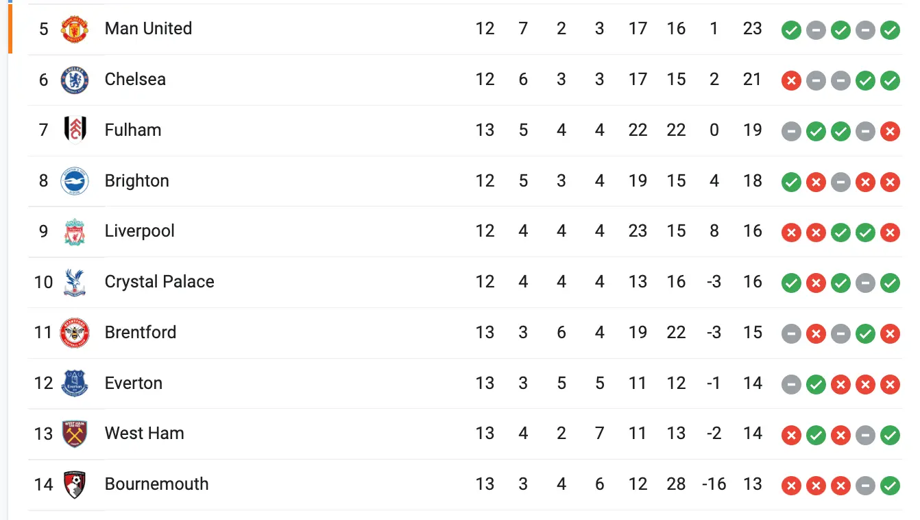Select Bournemouth's grey draw form icon
The height and width of the screenshot is (520, 920).
click(x=865, y=486)
